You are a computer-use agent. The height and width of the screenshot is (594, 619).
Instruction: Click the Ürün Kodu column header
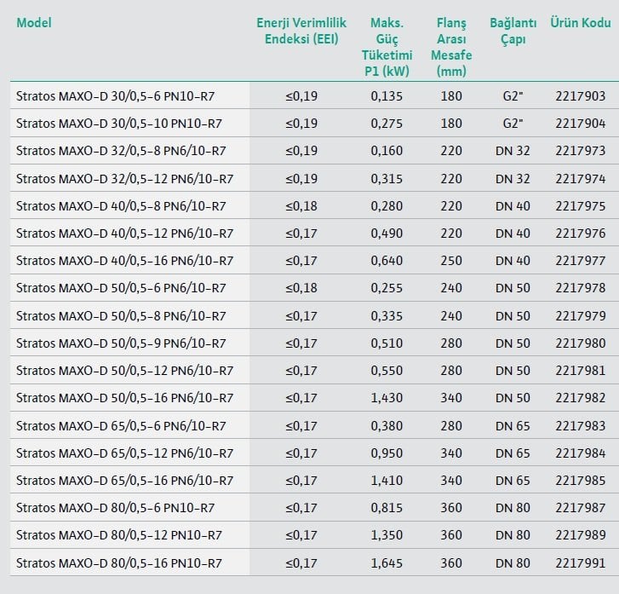pyautogui.click(x=581, y=22)
